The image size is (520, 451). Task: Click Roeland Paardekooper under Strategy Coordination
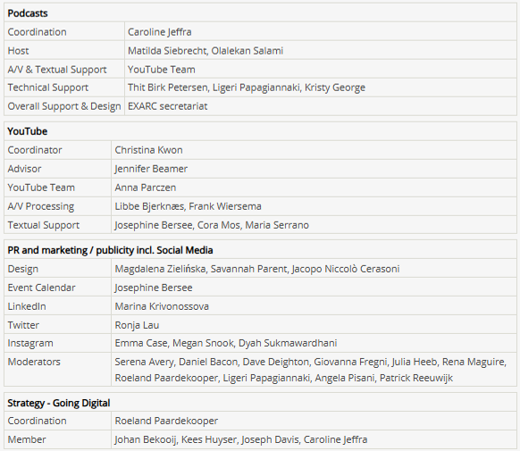(x=166, y=421)
